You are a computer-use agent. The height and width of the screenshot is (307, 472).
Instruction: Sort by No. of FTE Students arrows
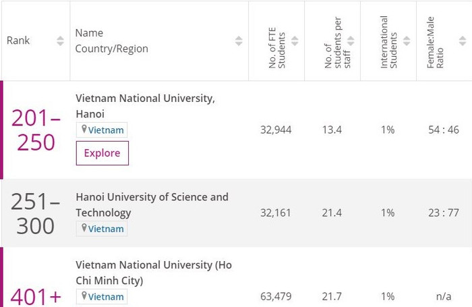[x=295, y=41]
